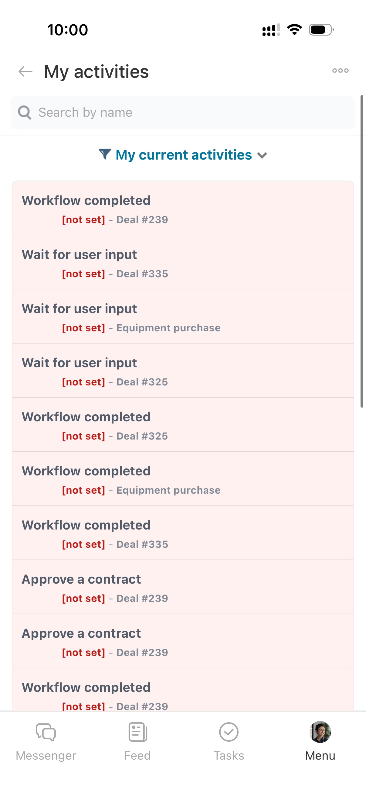Open Wait for user input Deal #335

click(183, 263)
